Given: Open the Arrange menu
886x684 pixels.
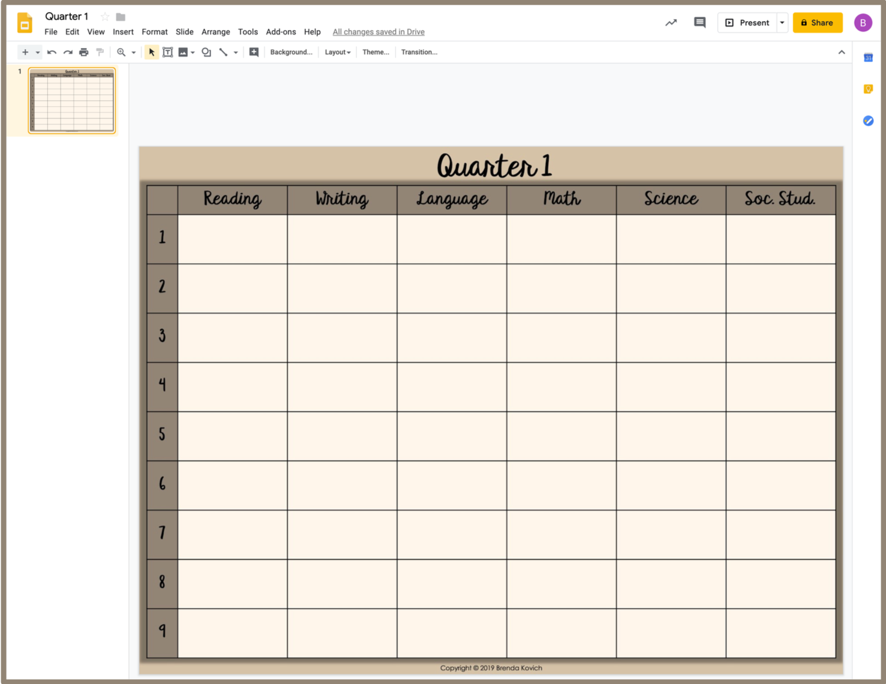Looking at the screenshot, I should (215, 32).
